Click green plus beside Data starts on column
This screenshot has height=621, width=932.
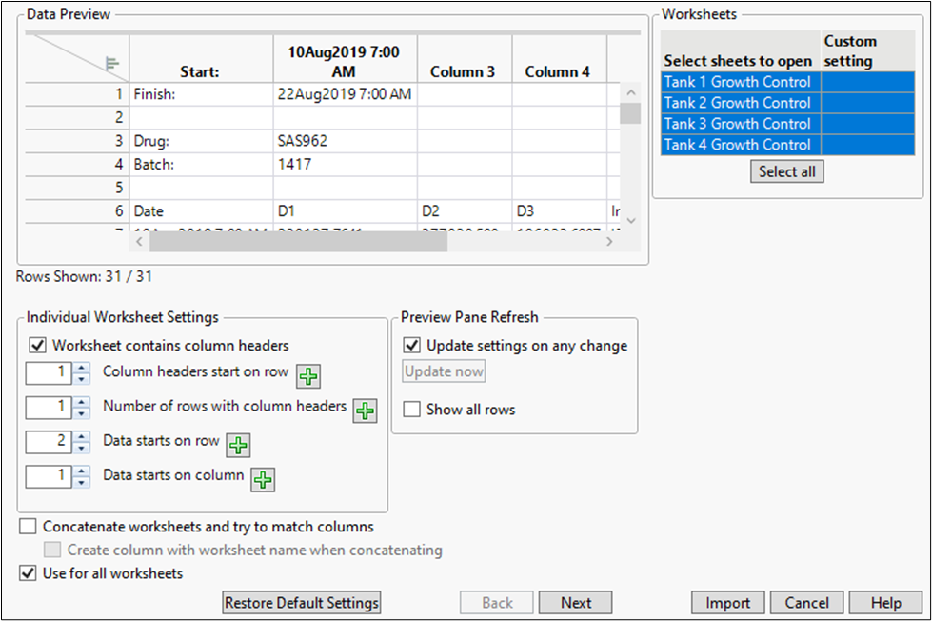tap(263, 480)
